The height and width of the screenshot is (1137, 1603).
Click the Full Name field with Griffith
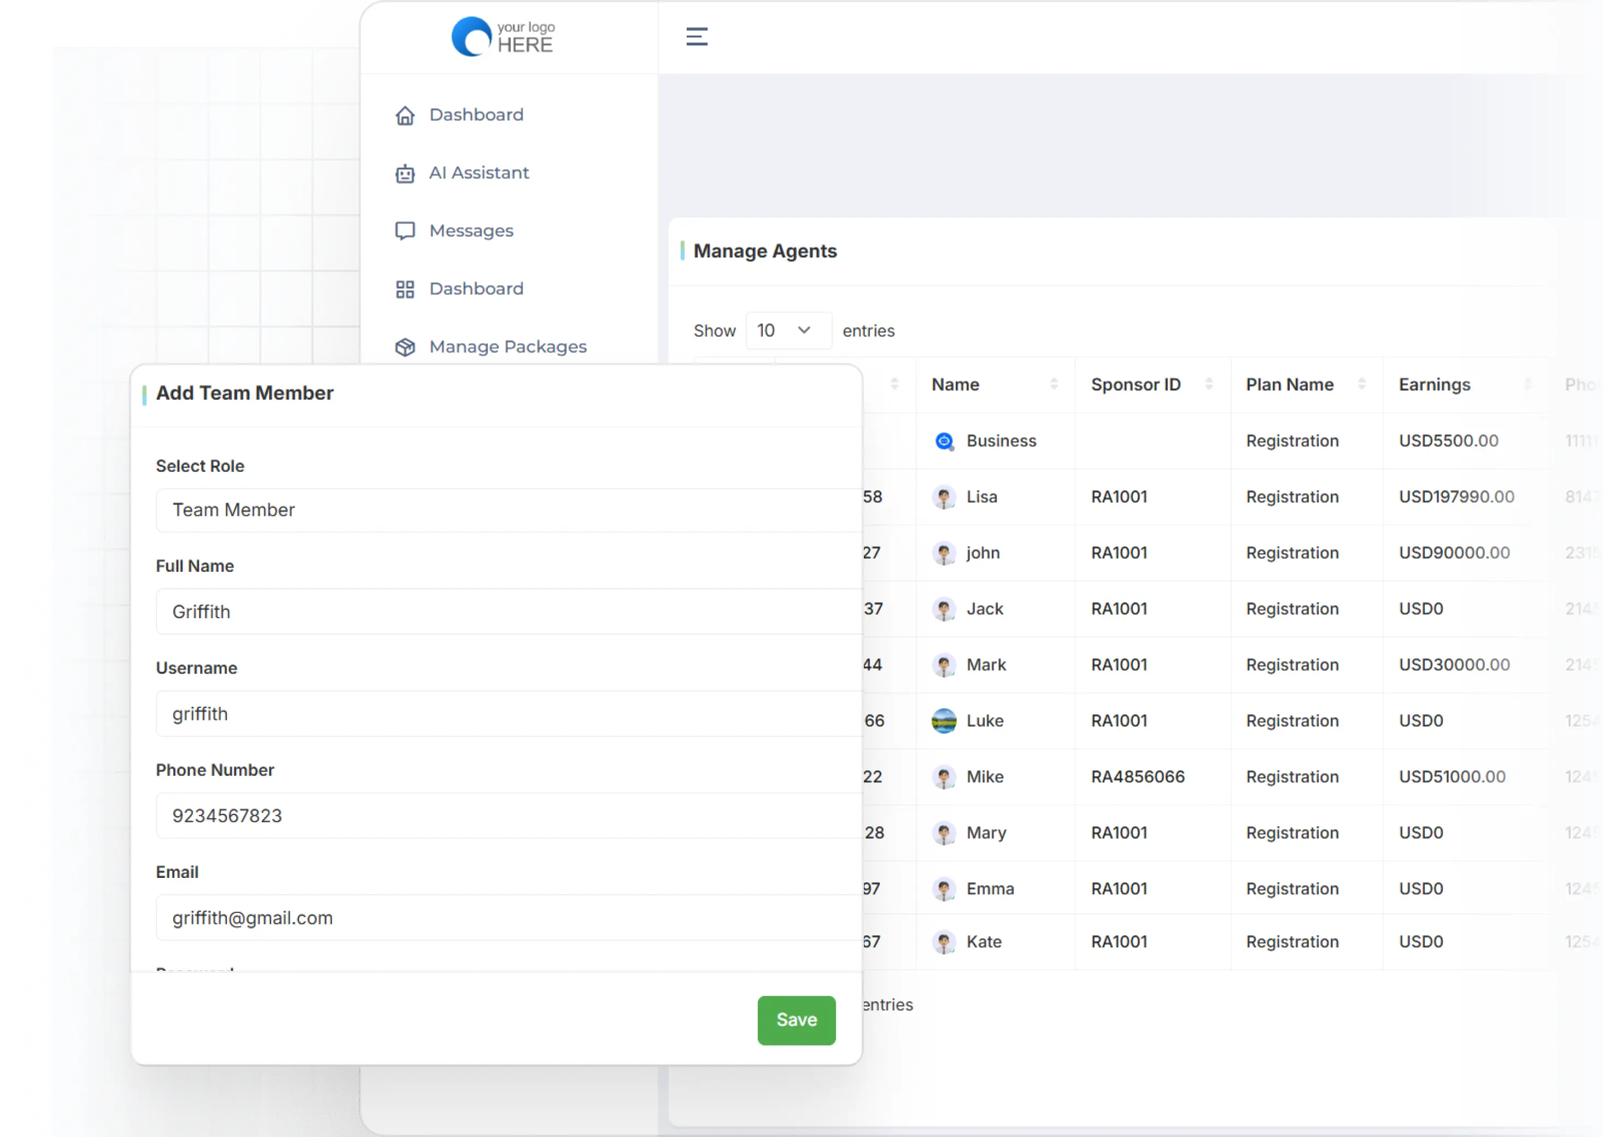[x=509, y=612]
